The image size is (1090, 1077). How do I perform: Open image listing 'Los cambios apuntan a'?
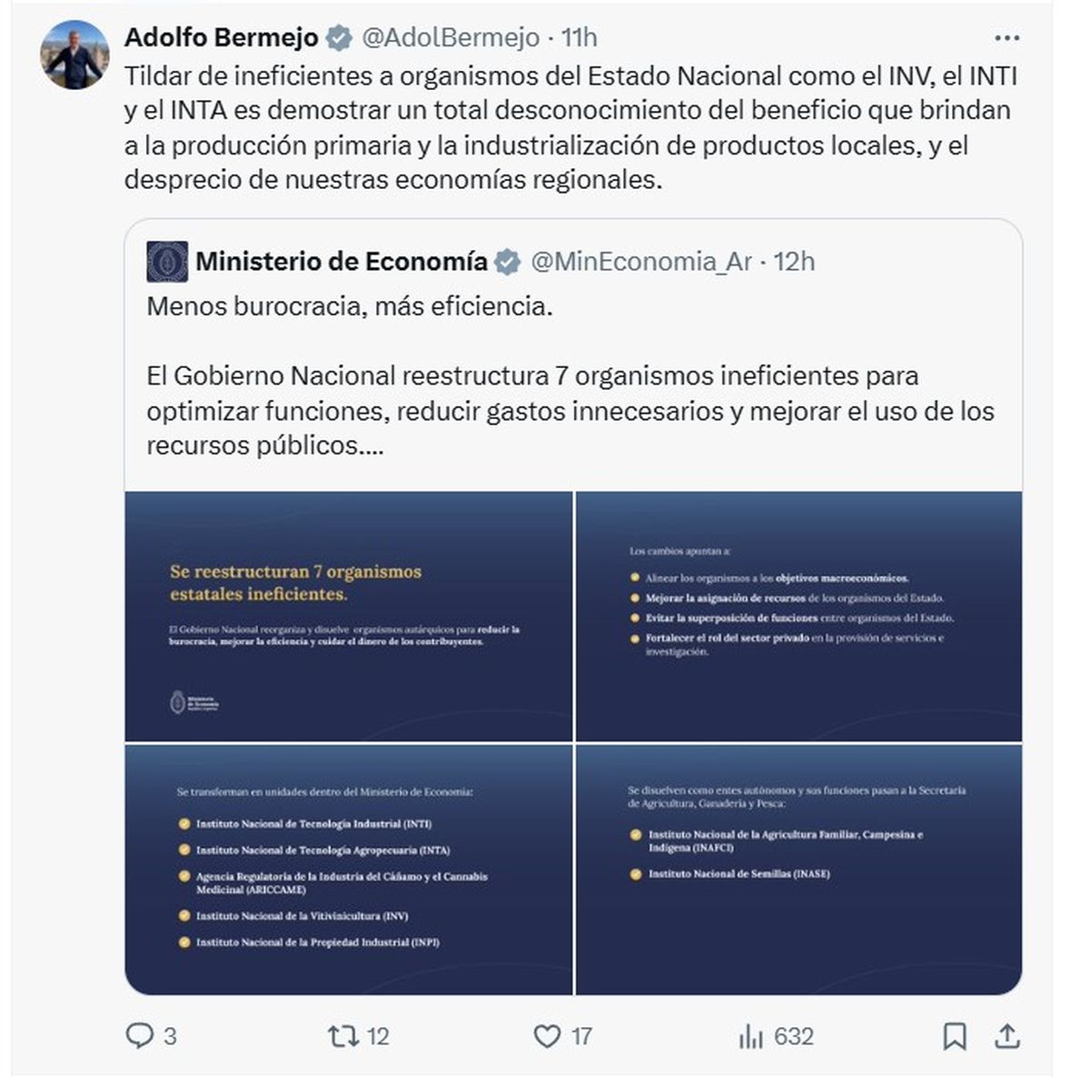798,616
